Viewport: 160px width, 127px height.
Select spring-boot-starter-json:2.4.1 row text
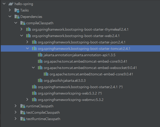(82, 42)
